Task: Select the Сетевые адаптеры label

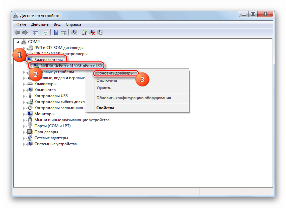Action: [51, 138]
